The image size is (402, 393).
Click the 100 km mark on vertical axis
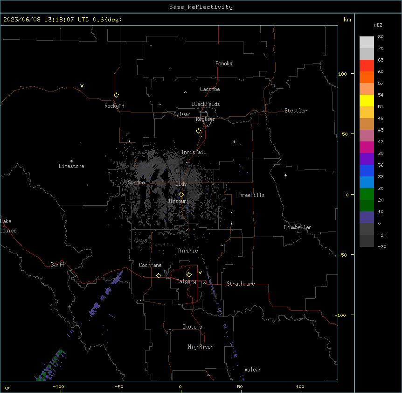[x=342, y=74]
